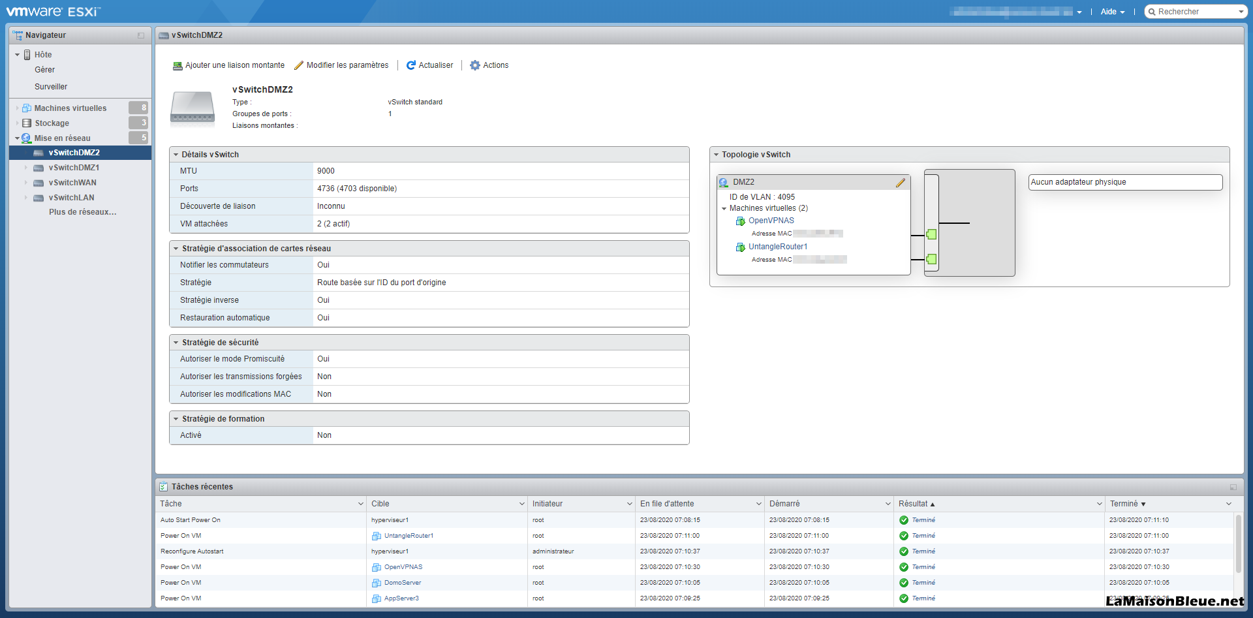This screenshot has width=1253, height=618.
Task: Select Surveiller under Hôte
Action: 51,87
